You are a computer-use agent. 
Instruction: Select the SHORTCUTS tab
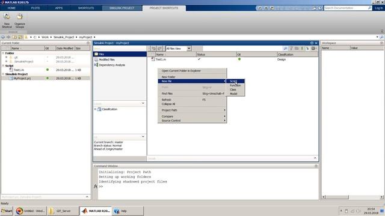[x=86, y=8]
